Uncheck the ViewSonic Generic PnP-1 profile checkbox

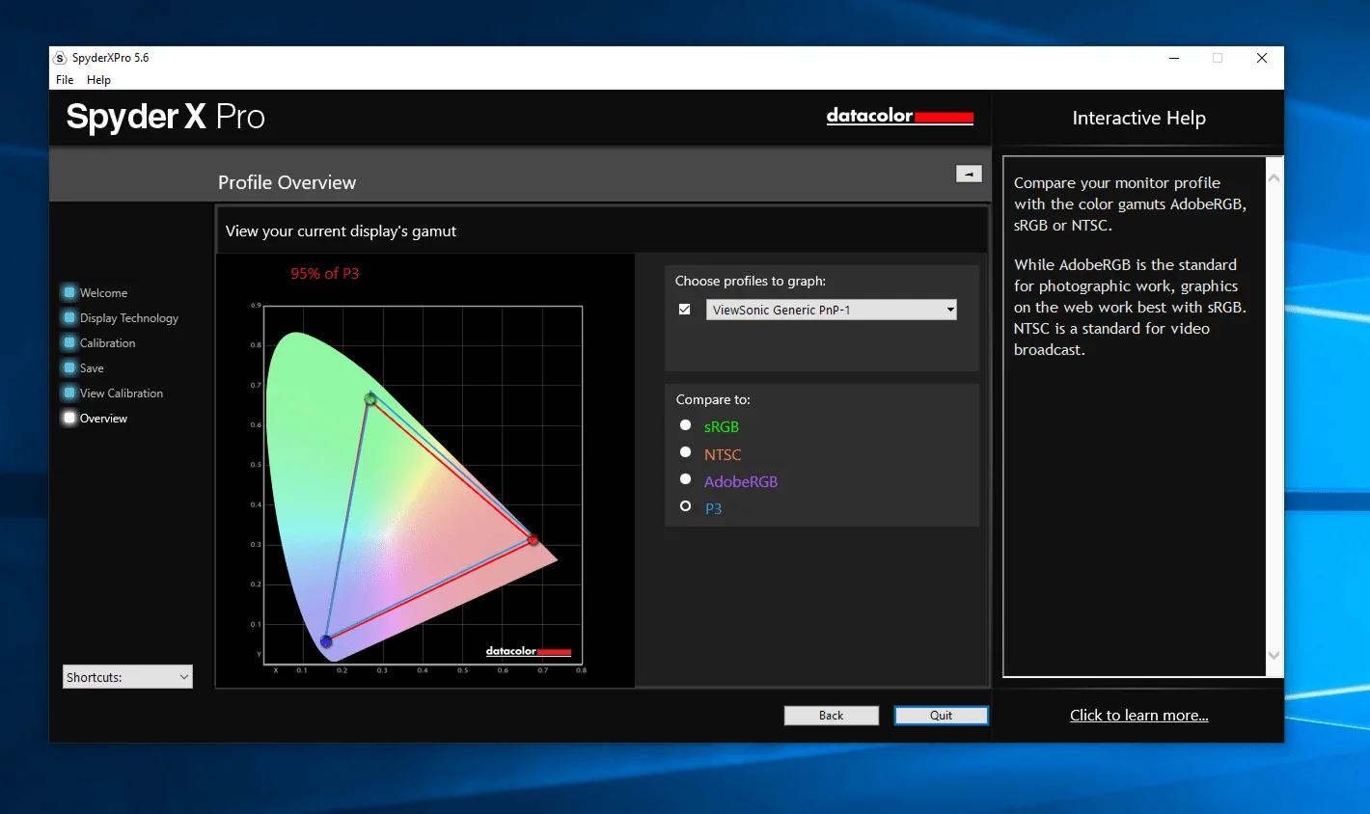tap(685, 310)
